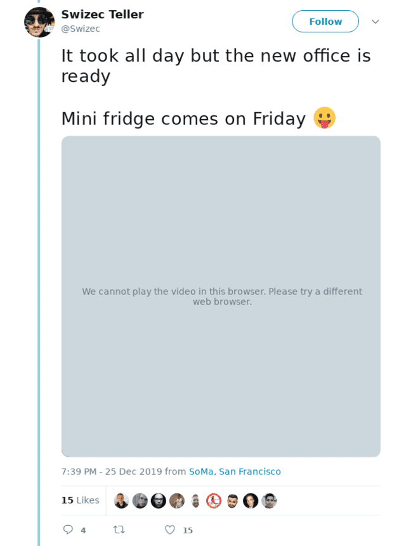Open the third liker's dark round avatar
The width and height of the screenshot is (406, 546).
coord(158,501)
